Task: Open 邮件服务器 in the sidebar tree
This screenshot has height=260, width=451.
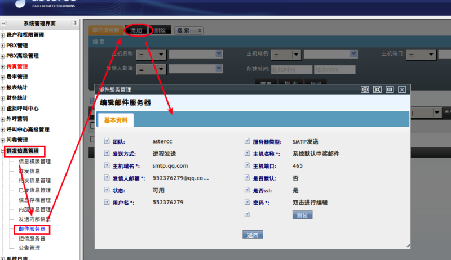Action: point(32,229)
